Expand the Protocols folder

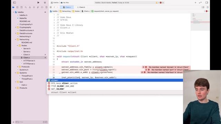point(18,67)
